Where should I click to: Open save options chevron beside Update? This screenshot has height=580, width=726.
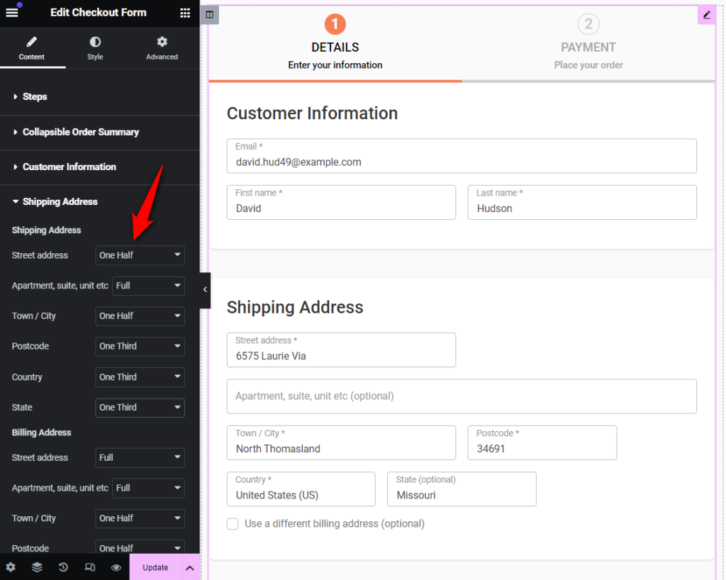point(189,567)
